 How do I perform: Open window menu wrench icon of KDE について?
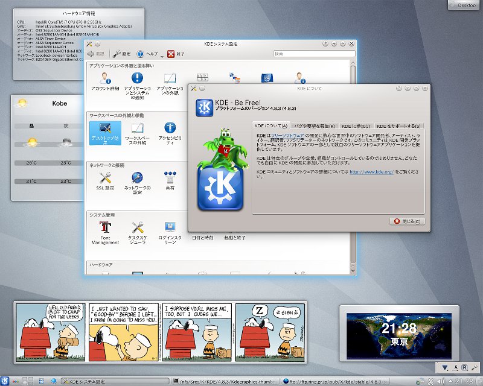pos(193,88)
